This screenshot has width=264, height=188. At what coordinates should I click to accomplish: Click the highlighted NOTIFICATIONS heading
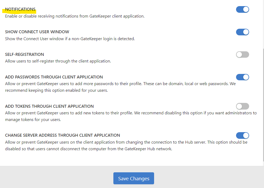coord(19,9)
